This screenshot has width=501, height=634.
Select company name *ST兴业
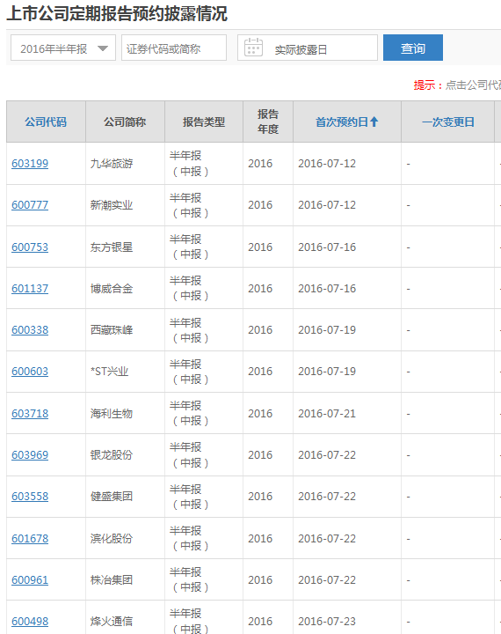(x=109, y=372)
